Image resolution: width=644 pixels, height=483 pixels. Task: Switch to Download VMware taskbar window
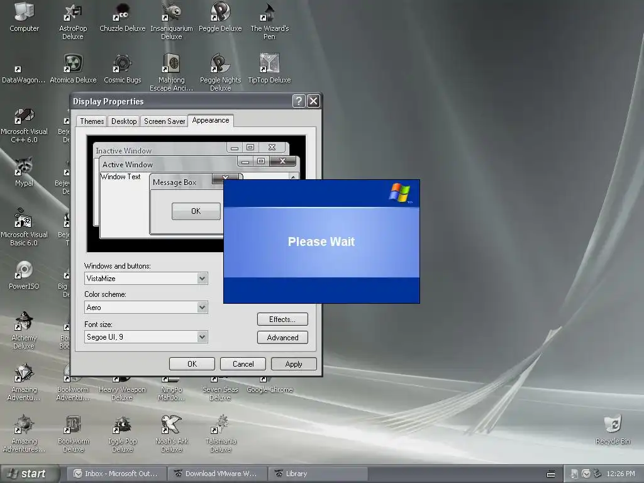click(x=217, y=474)
